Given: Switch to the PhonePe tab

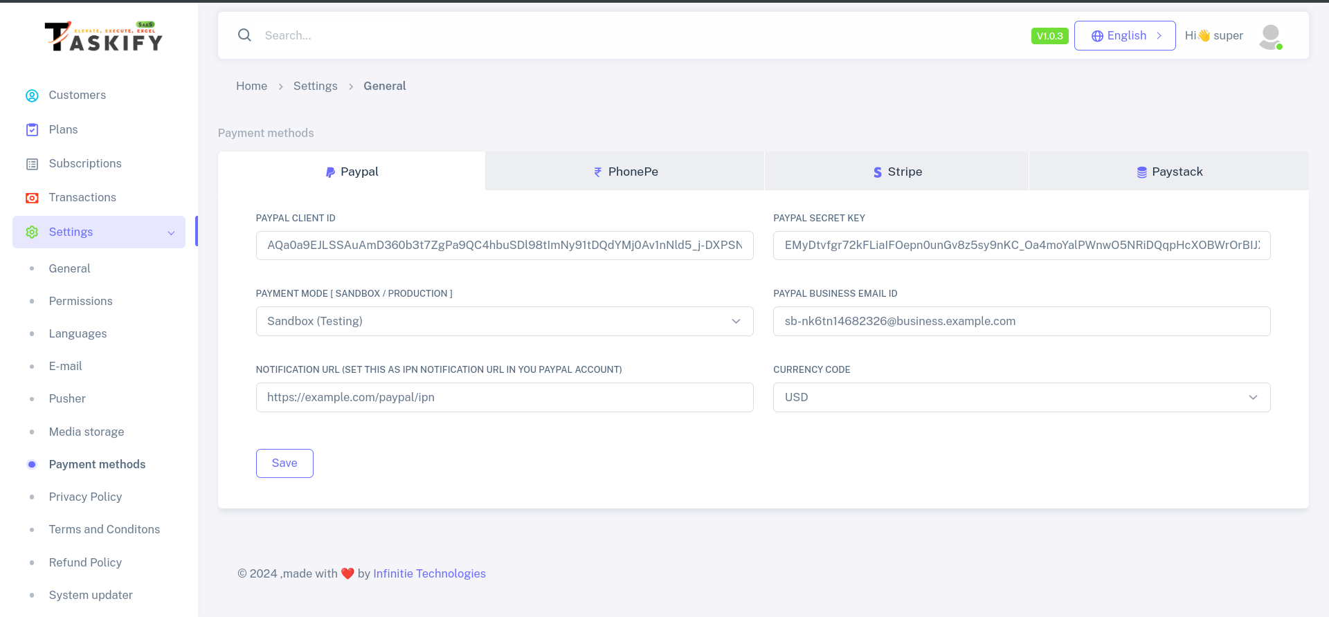Looking at the screenshot, I should pyautogui.click(x=625, y=172).
